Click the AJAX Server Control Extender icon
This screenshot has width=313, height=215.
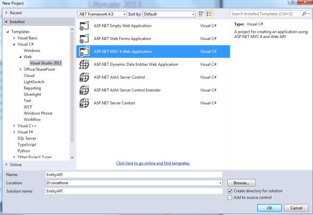84,90
